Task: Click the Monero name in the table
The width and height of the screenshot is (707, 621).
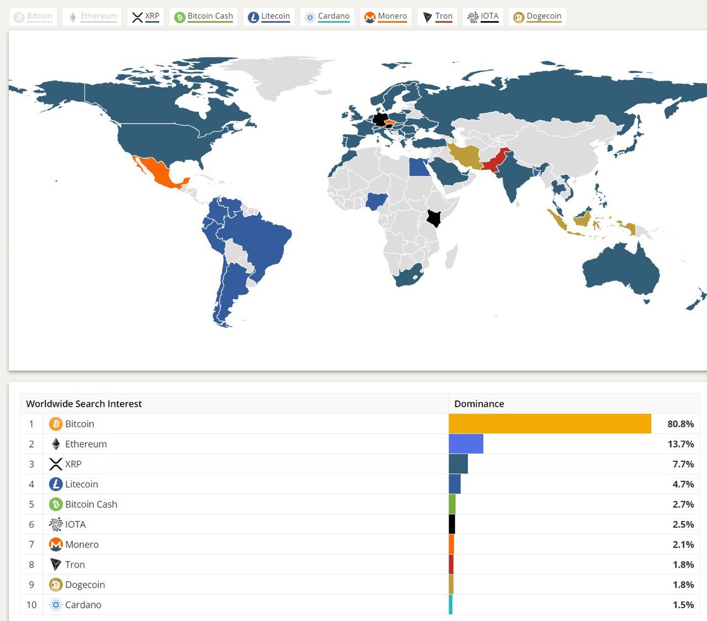Action: click(82, 544)
